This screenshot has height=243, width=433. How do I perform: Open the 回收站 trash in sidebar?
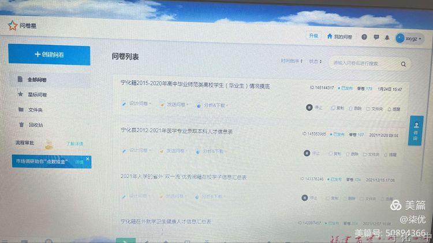[x=35, y=124]
